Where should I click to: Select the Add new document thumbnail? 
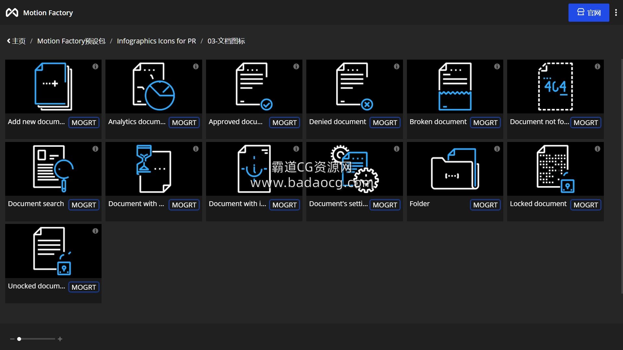pos(53,87)
